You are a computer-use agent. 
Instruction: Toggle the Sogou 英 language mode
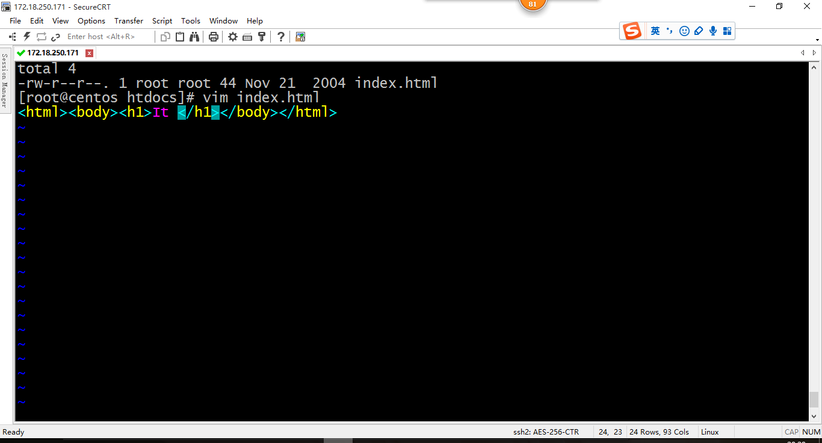click(655, 31)
